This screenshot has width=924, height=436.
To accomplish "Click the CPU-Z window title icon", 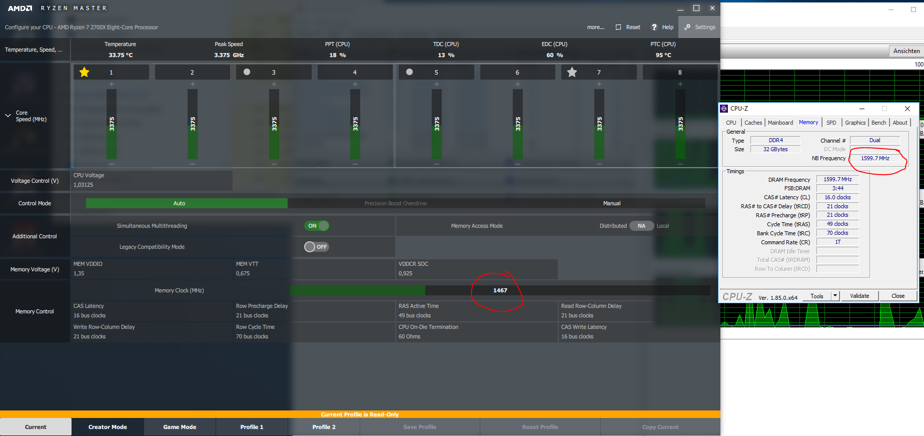I will pyautogui.click(x=724, y=109).
